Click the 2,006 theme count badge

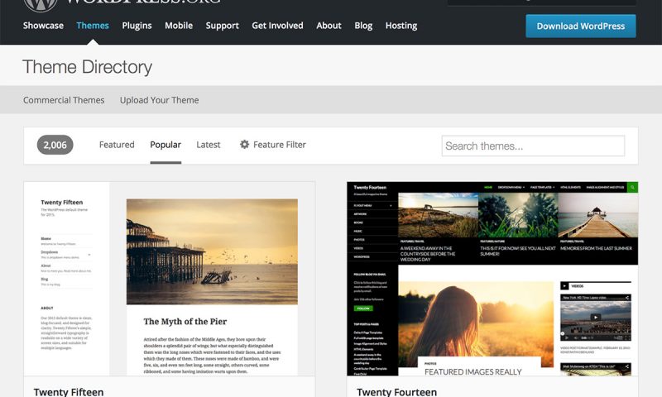tap(55, 145)
